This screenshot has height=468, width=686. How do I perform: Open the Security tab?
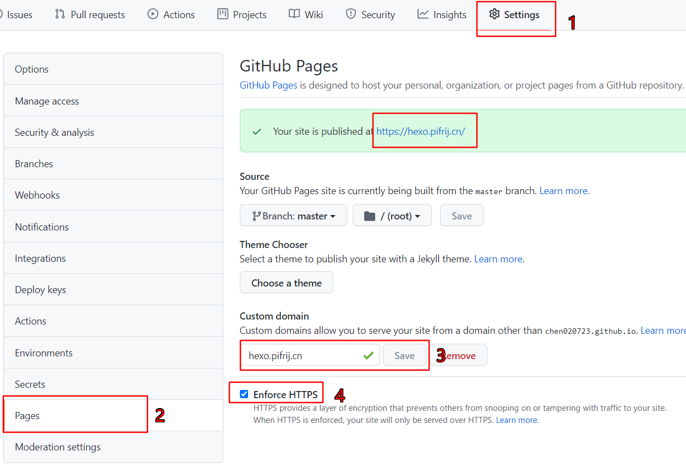[x=370, y=15]
